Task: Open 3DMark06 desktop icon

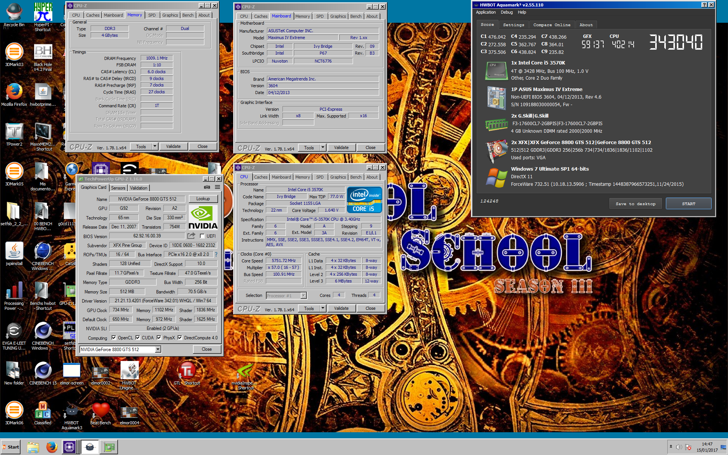Action: [14, 413]
